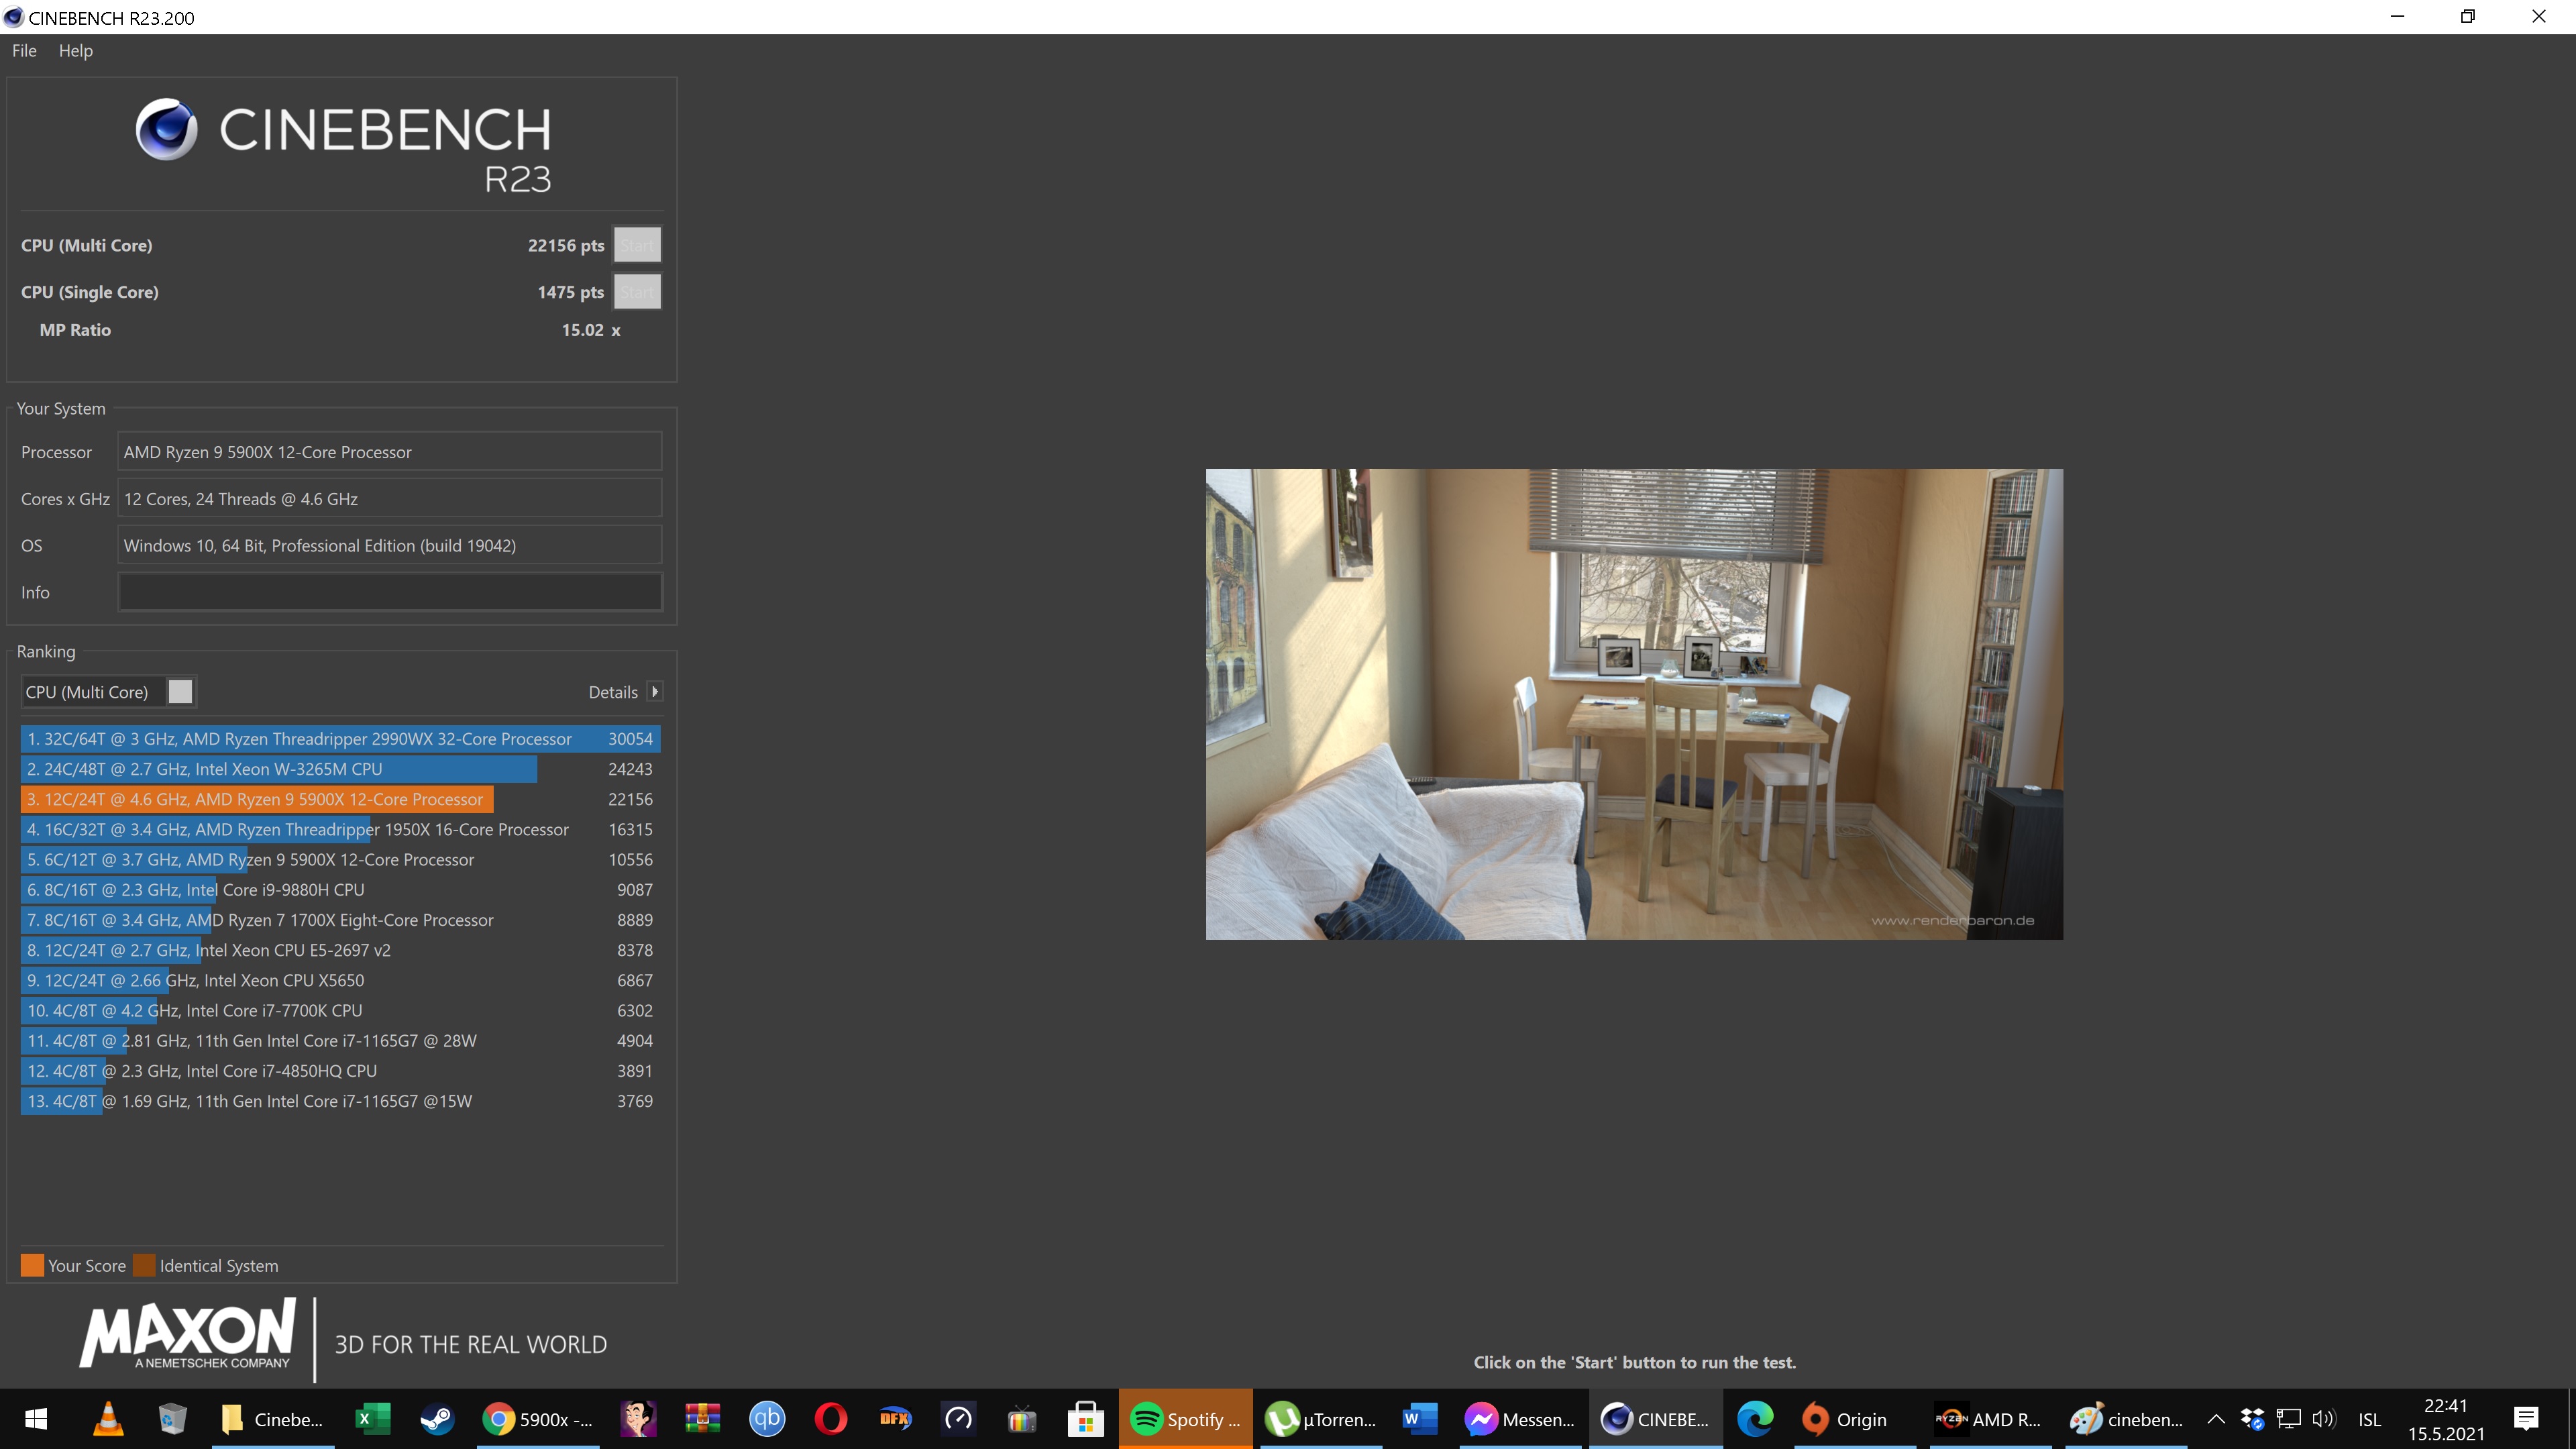Switch keyboard layout via the ISL indicator
Viewport: 2576px width, 1449px height.
tap(2371, 1419)
